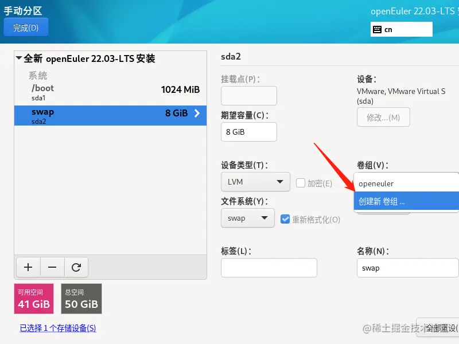The width and height of the screenshot is (459, 344).
Task: Uncheck the 重新格式化(O) reformat checkbox
Action: (285, 219)
